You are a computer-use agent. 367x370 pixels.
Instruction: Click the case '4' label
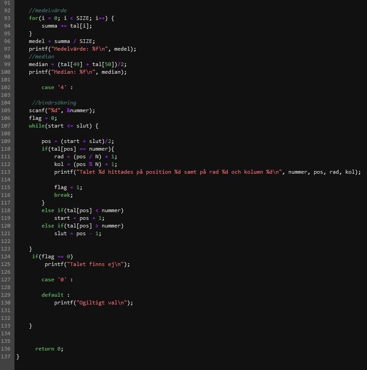coord(57,87)
